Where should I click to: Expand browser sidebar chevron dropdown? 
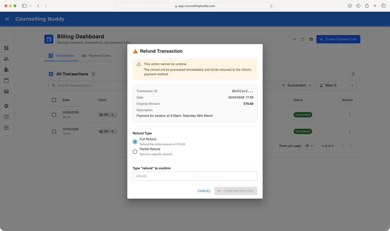pos(31,6)
